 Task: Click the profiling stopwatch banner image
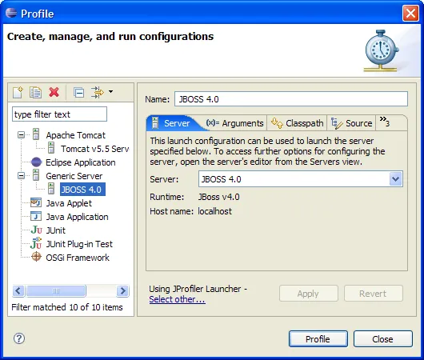coord(382,51)
